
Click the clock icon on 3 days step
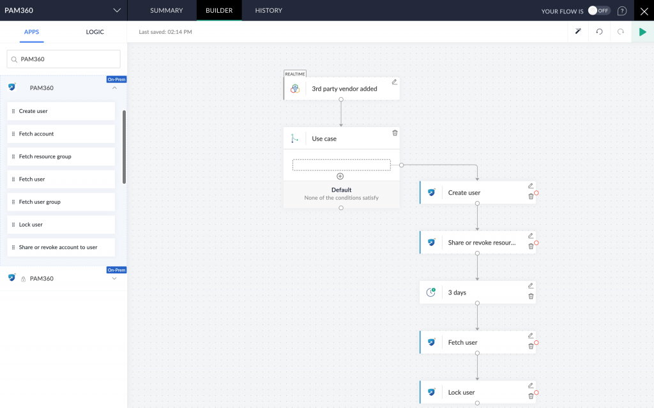point(431,292)
